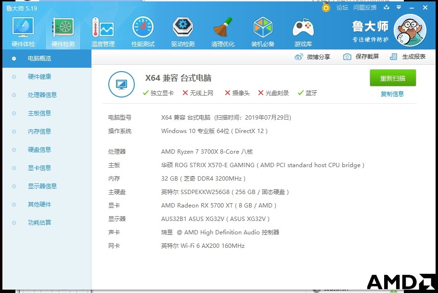This screenshot has height=293, width=438.
Task: Click the 复制信息 copy info link
Action: [x=392, y=94]
